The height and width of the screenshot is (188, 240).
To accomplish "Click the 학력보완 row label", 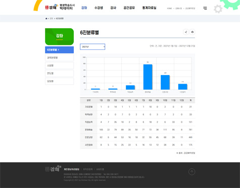I will [x=88, y=114].
